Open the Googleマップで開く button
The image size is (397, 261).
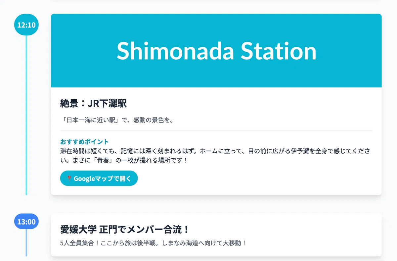coord(99,178)
